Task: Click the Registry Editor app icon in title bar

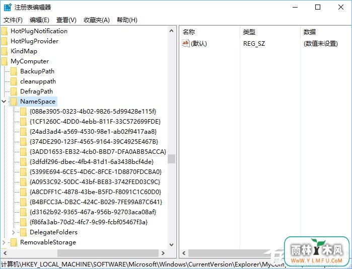Action: 8,7
